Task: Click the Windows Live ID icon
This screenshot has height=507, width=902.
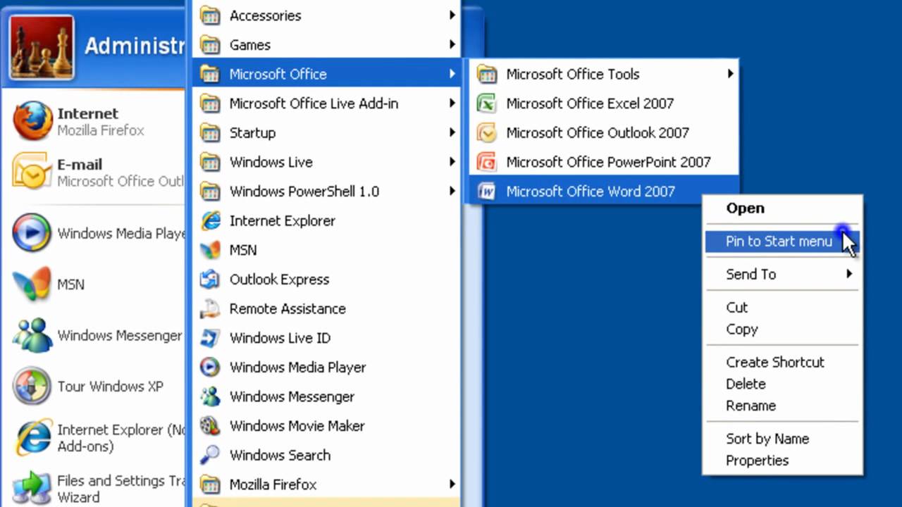Action: pos(210,338)
